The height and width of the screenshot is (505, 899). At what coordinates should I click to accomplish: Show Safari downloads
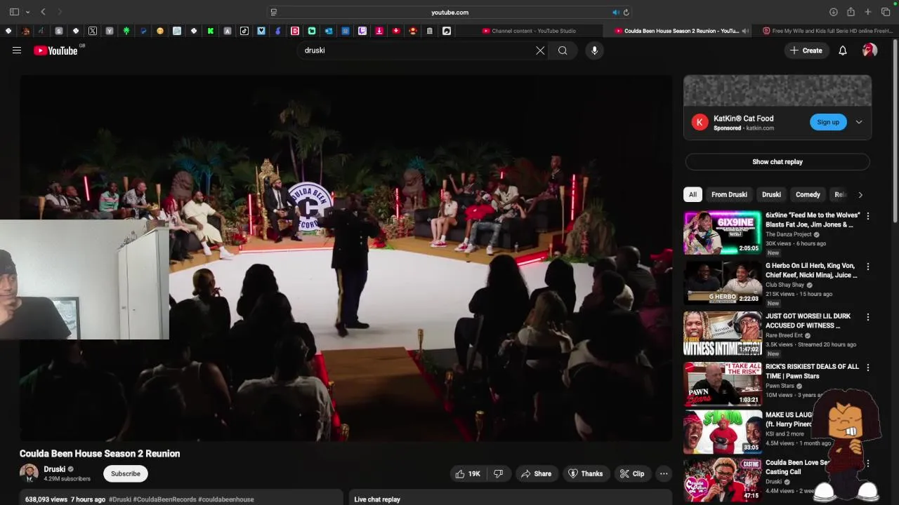[833, 12]
